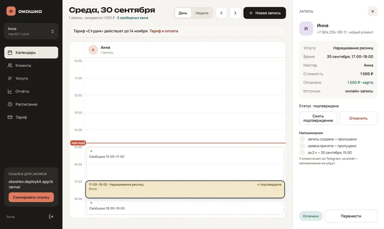Click master Анна's avatar in the calendar header
This screenshot has height=229, width=384.
pyautogui.click(x=93, y=50)
